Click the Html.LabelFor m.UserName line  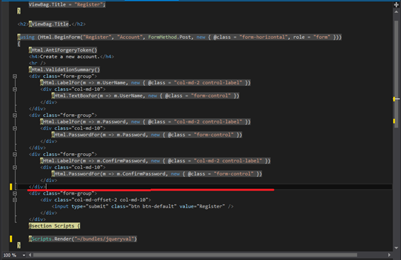pyautogui.click(x=145, y=83)
